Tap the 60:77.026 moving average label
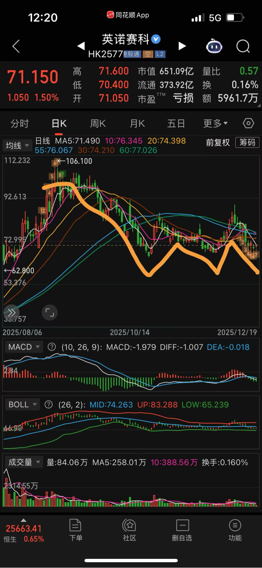Image resolution: width=262 pixels, height=568 pixels. pos(139,150)
